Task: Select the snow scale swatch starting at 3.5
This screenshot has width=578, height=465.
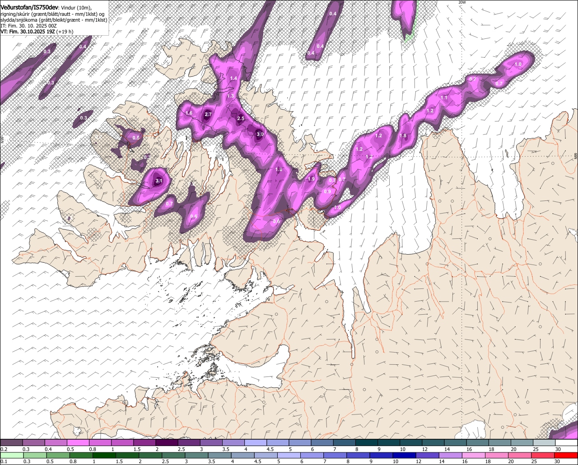Action: tap(233, 442)
